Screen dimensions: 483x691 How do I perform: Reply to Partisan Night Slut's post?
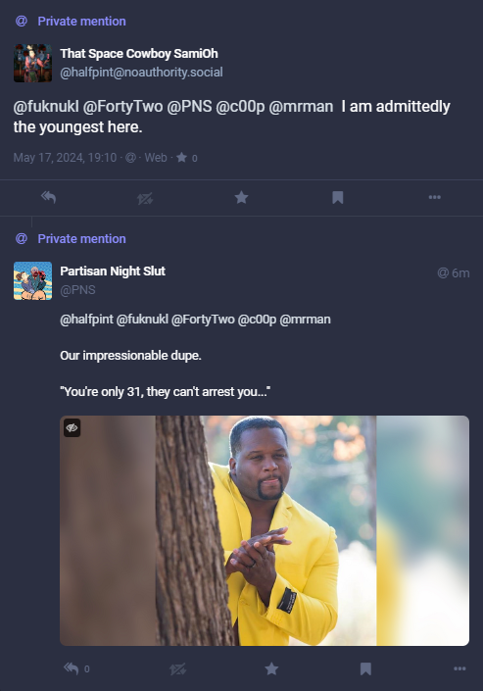(x=72, y=668)
